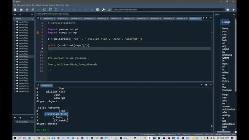Open the PYTHONPATH manager Python icon

[x=109, y=10]
